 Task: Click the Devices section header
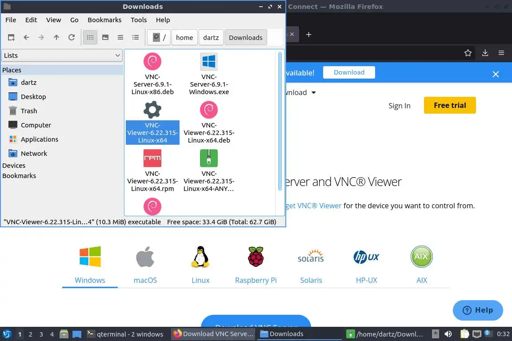coord(14,166)
